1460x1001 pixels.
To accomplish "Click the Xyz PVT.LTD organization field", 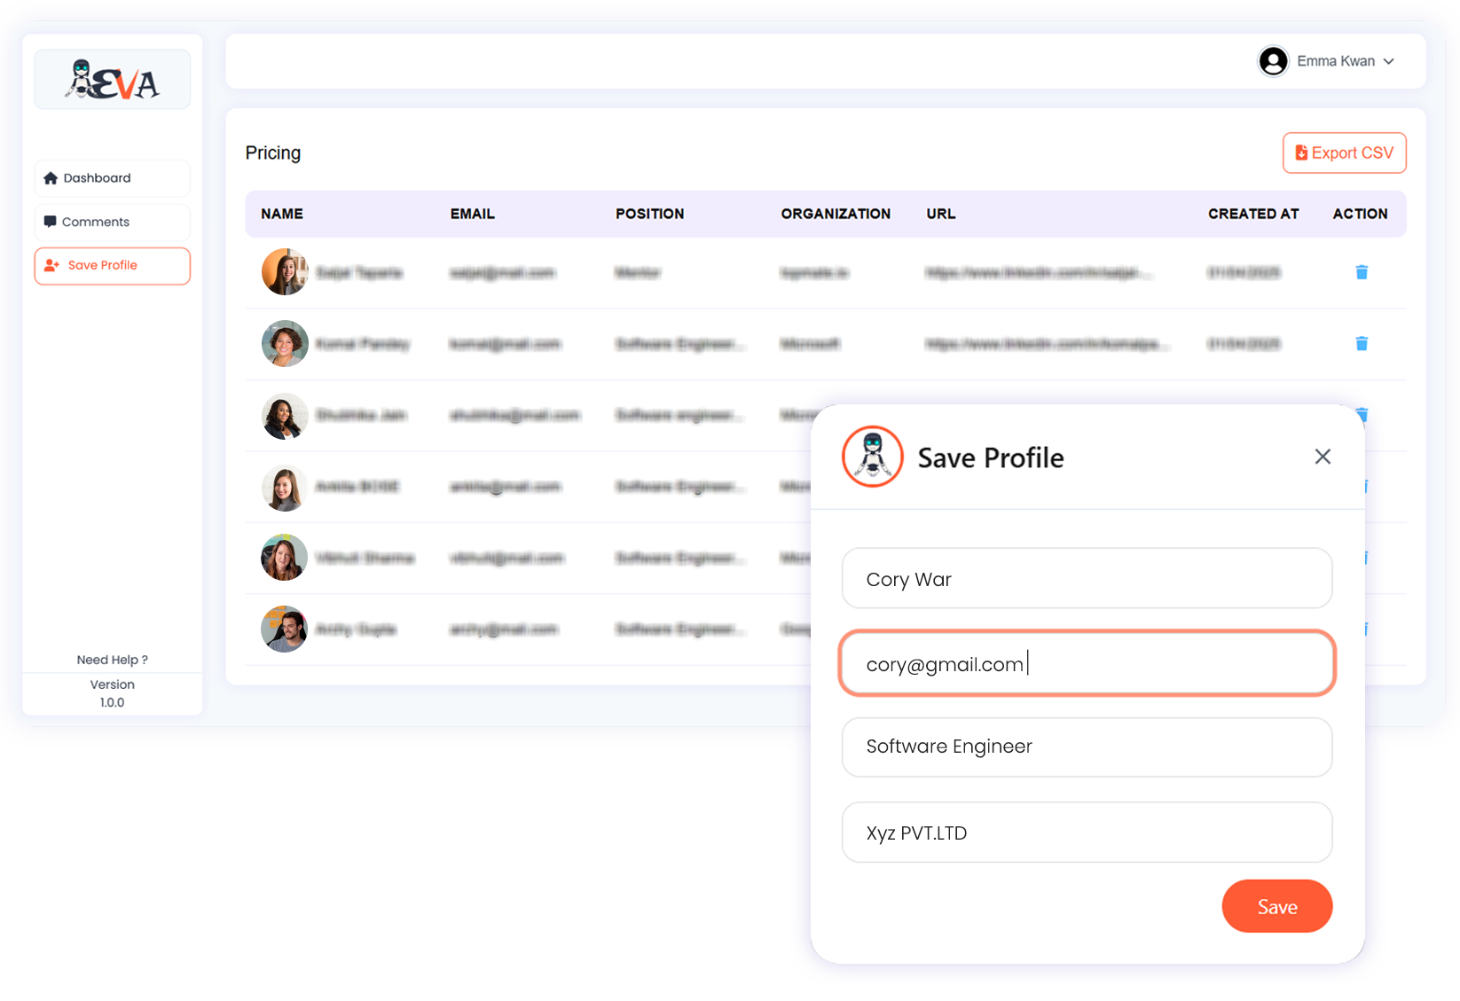I will [1087, 833].
